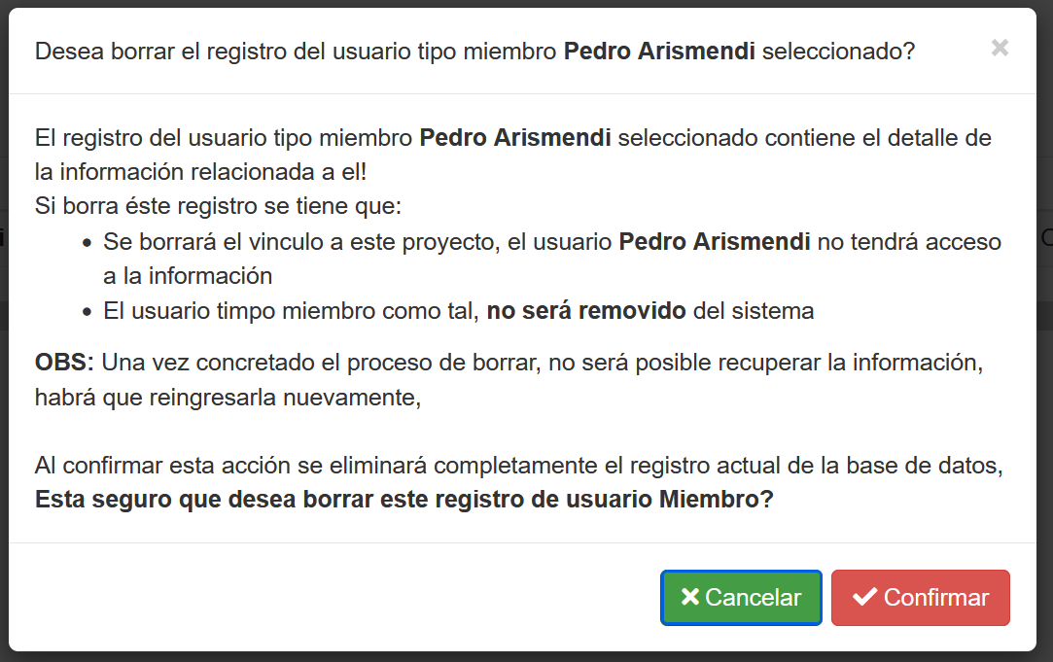
Task: Click the sentence 'Al confirmar esta acción se eliminará'
Action: pos(517,466)
